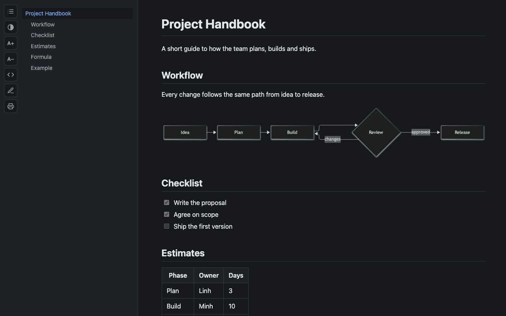506x316 pixels.
Task: Jump to Workflow in the sidebar outline
Action: point(43,24)
